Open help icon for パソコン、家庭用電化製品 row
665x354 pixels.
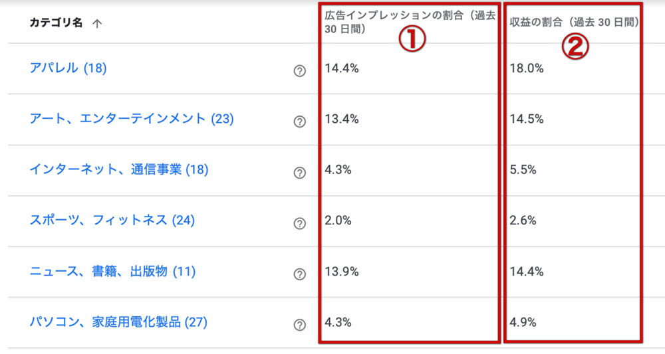[300, 325]
